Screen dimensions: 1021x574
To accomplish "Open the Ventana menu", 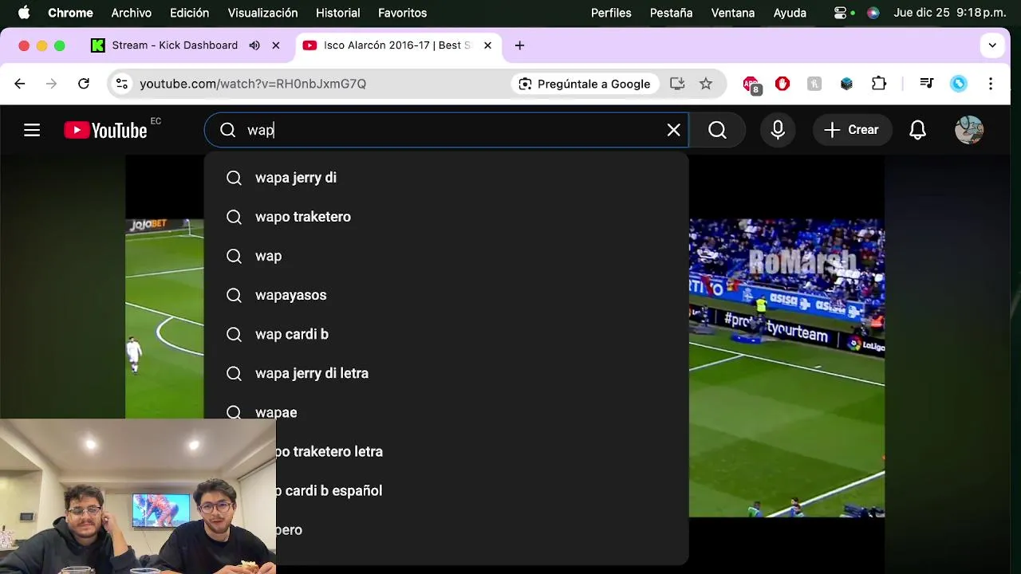I will point(732,13).
